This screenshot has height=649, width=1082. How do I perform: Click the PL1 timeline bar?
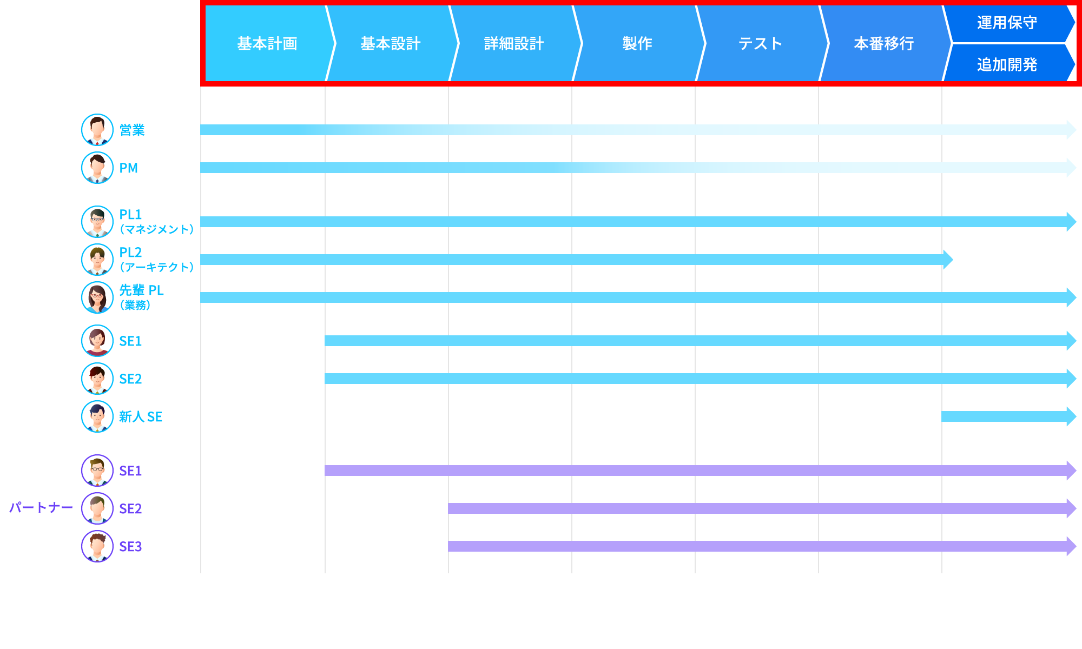pyautogui.click(x=638, y=222)
